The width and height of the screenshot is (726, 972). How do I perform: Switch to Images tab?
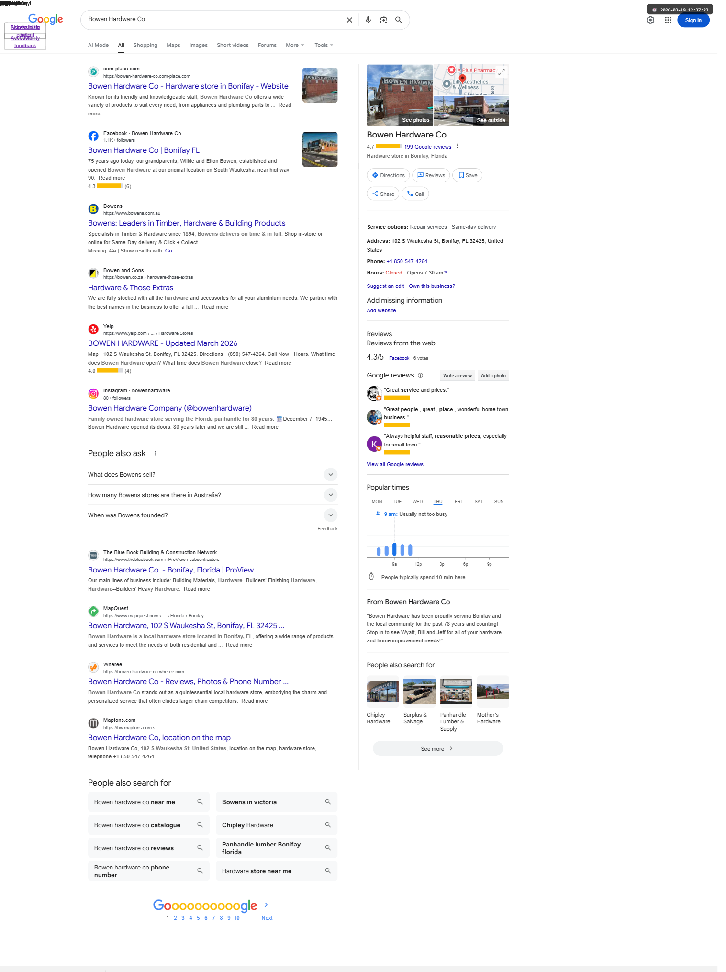(x=199, y=45)
